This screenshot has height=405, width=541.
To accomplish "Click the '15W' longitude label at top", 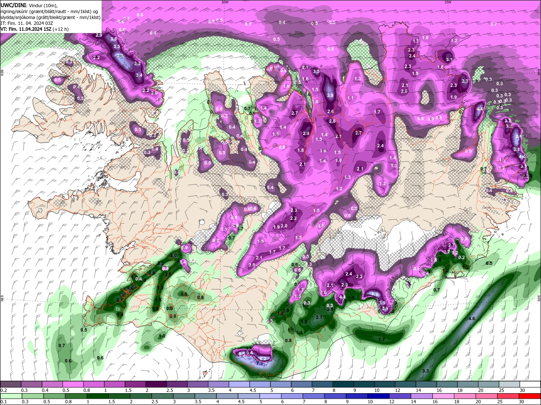I will [x=448, y=2].
